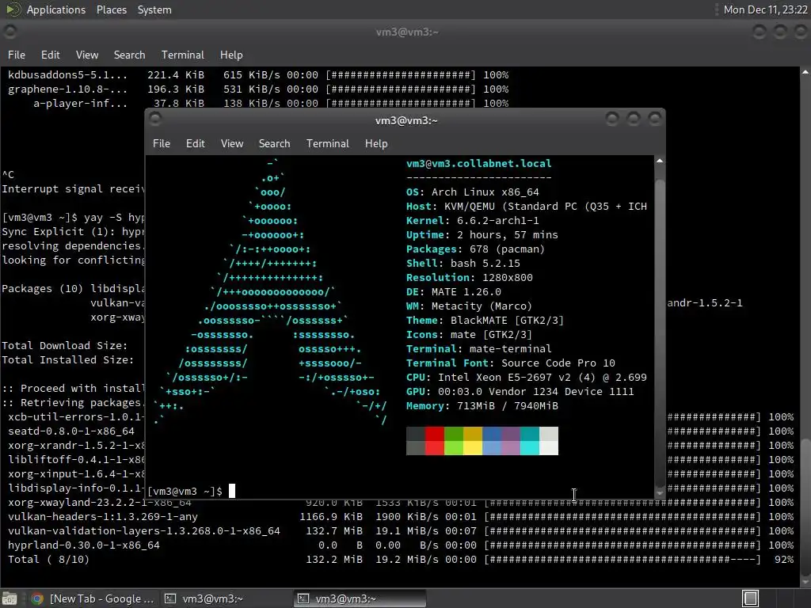Click the Chrome icon in the taskbar
The height and width of the screenshot is (608, 811).
pos(36,598)
